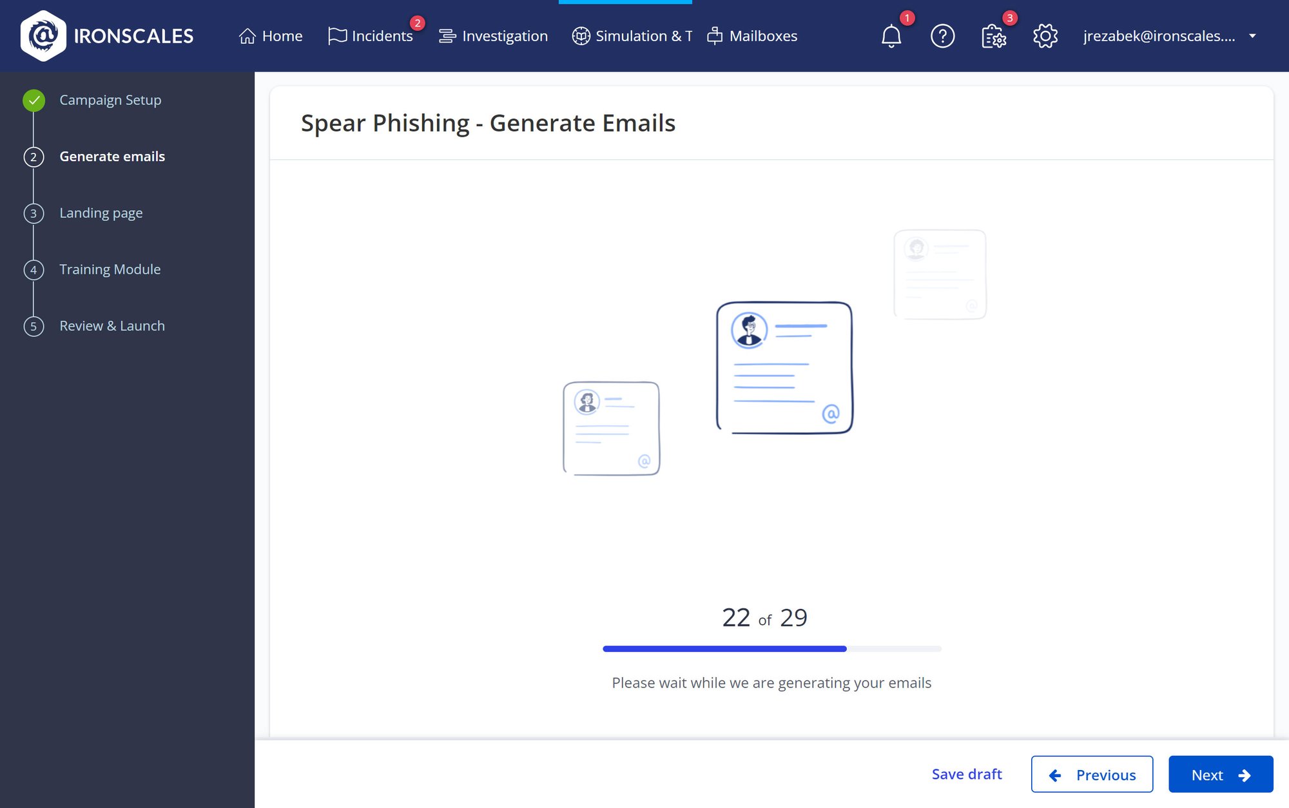Open settings gear icon

pos(1045,35)
